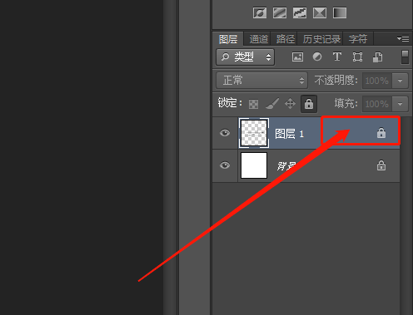413x315 pixels.
Task: Expand the 填充 fill slider arrow
Action: 400,104
